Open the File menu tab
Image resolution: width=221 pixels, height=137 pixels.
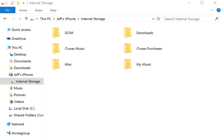(x=8, y=10)
